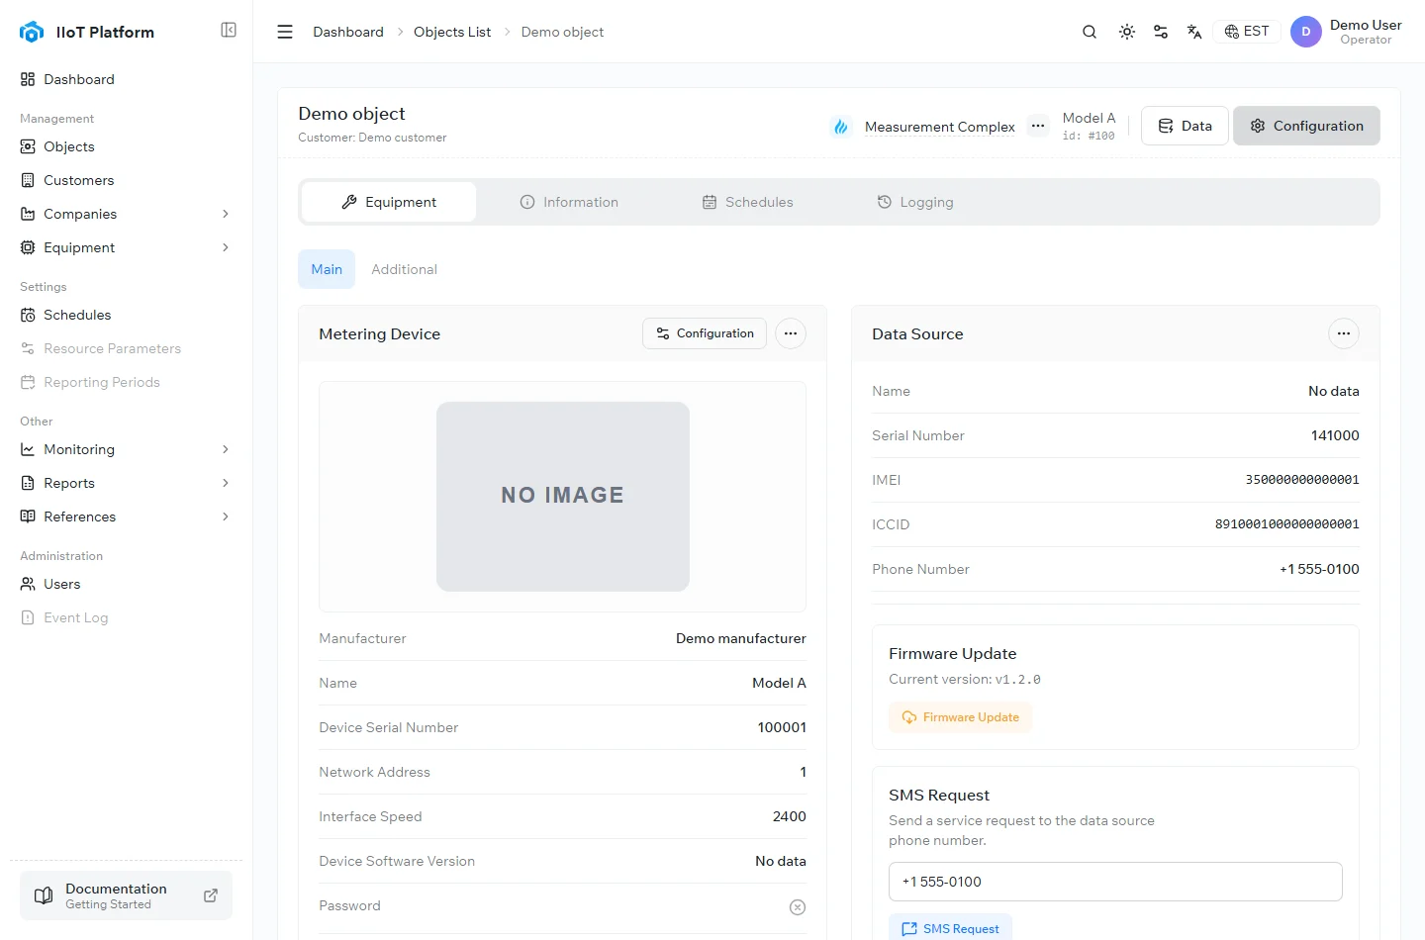Viewport: 1425px width, 940px height.
Task: Open Measurement Complex more options
Action: pyautogui.click(x=1038, y=126)
